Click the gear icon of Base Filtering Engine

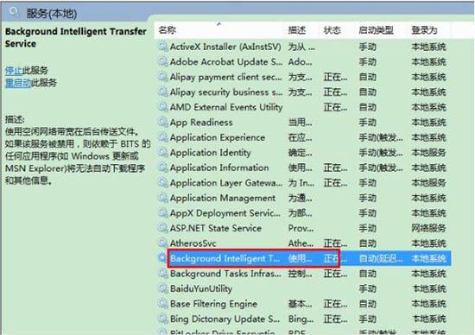(162, 304)
